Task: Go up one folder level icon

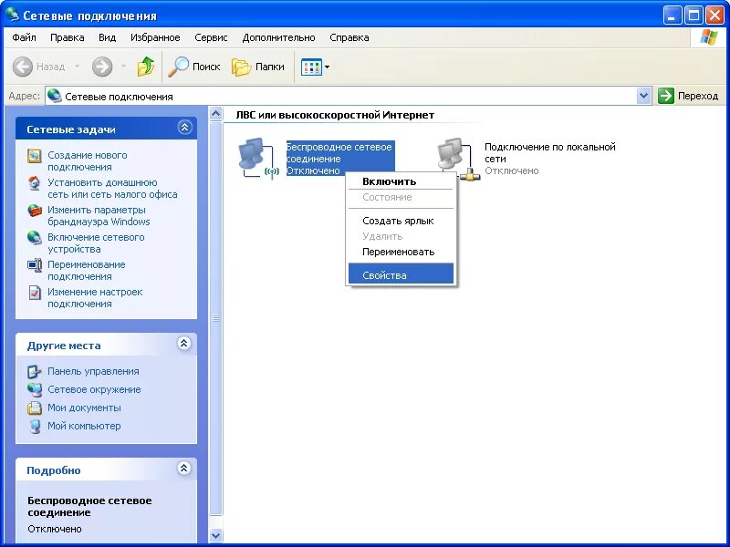Action: click(146, 67)
